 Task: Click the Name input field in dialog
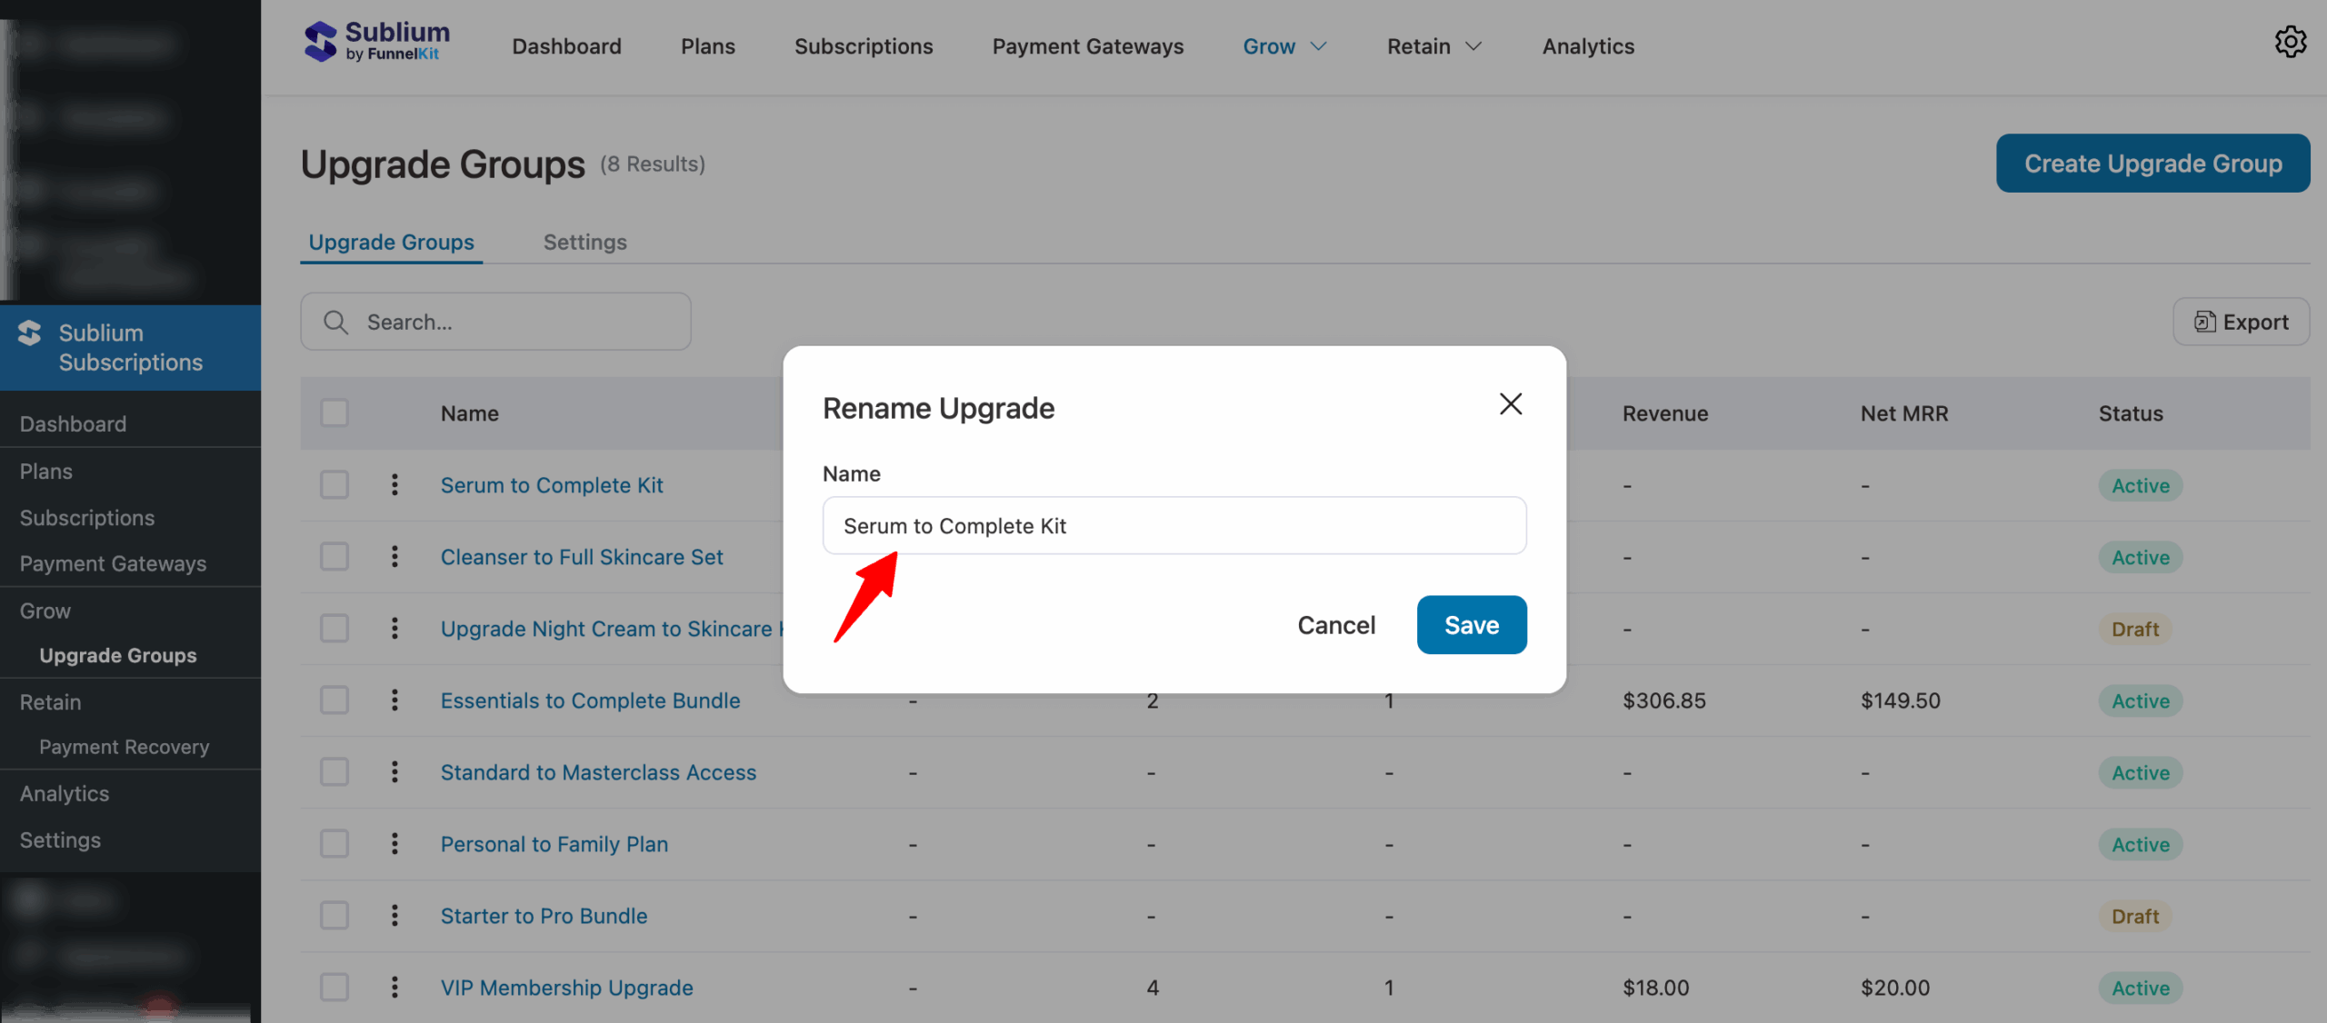pyautogui.click(x=1173, y=526)
